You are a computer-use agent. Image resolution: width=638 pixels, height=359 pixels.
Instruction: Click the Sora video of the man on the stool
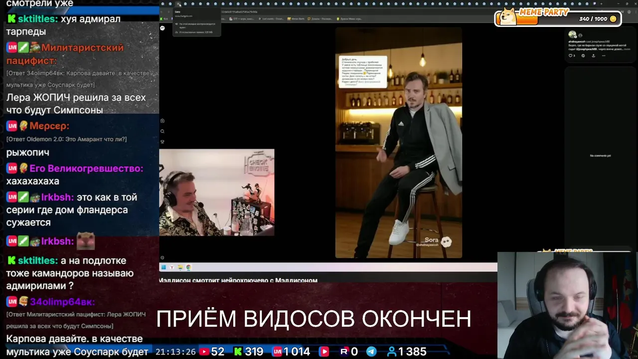[399, 143]
